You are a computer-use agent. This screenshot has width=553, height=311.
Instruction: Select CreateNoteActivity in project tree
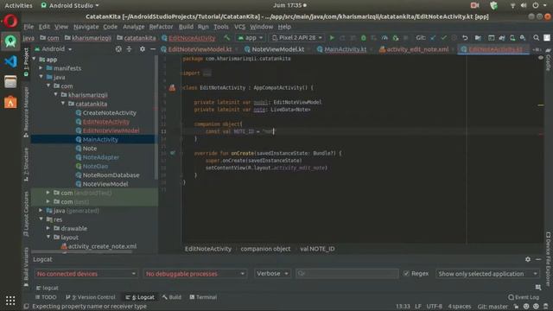[110, 113]
